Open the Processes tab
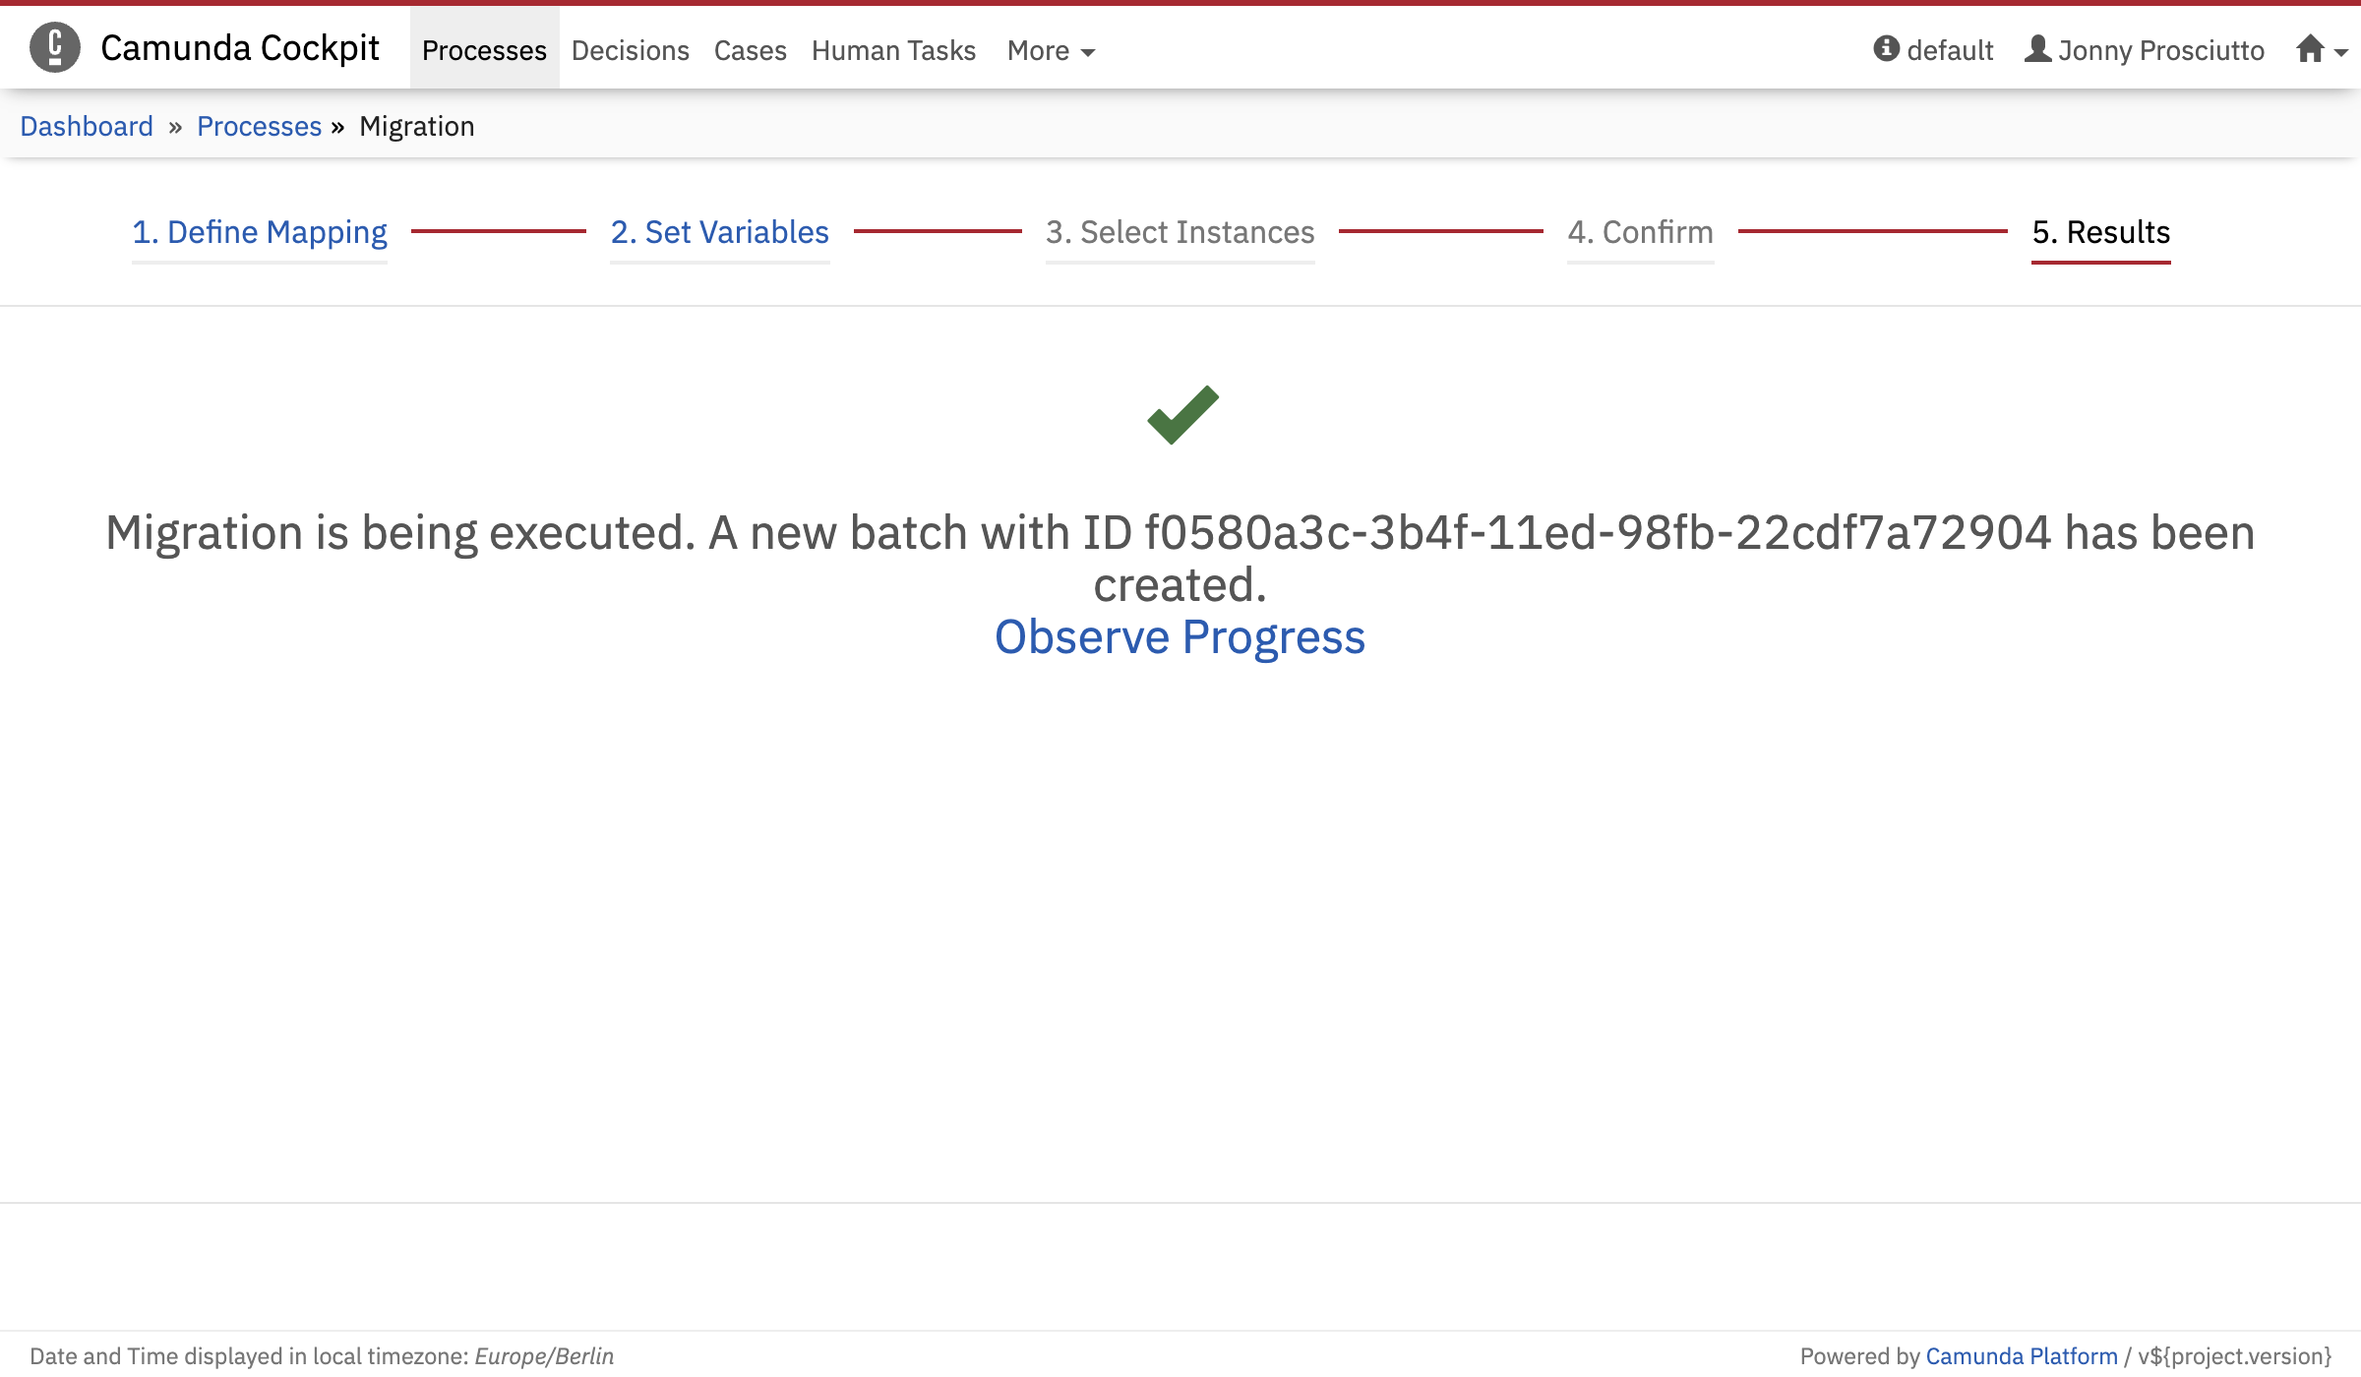The height and width of the screenshot is (1377, 2361). pos(484,50)
